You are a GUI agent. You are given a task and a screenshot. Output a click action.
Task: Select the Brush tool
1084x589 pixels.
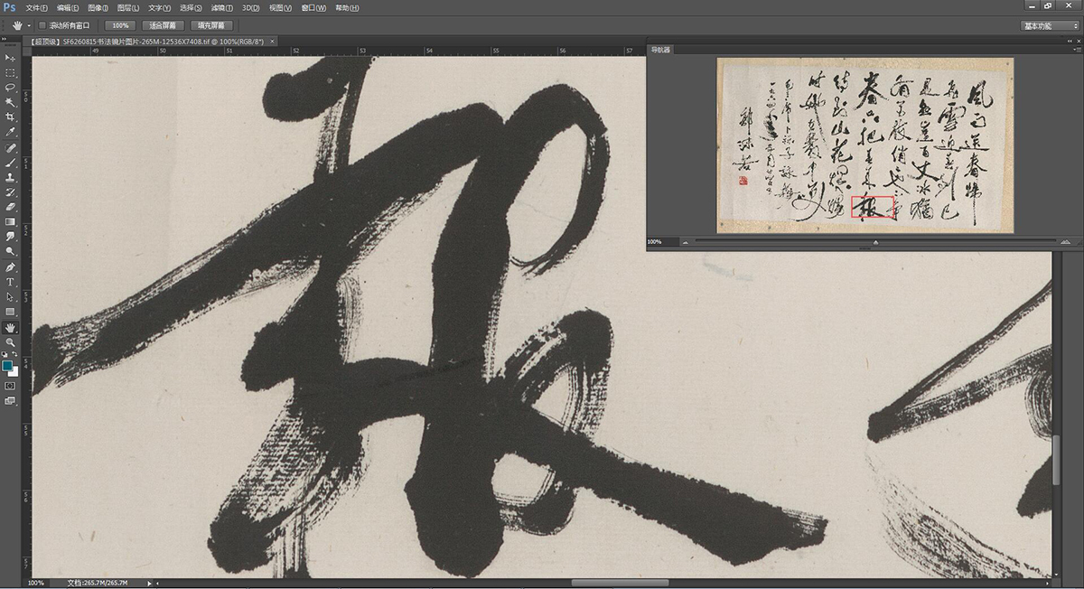(10, 163)
